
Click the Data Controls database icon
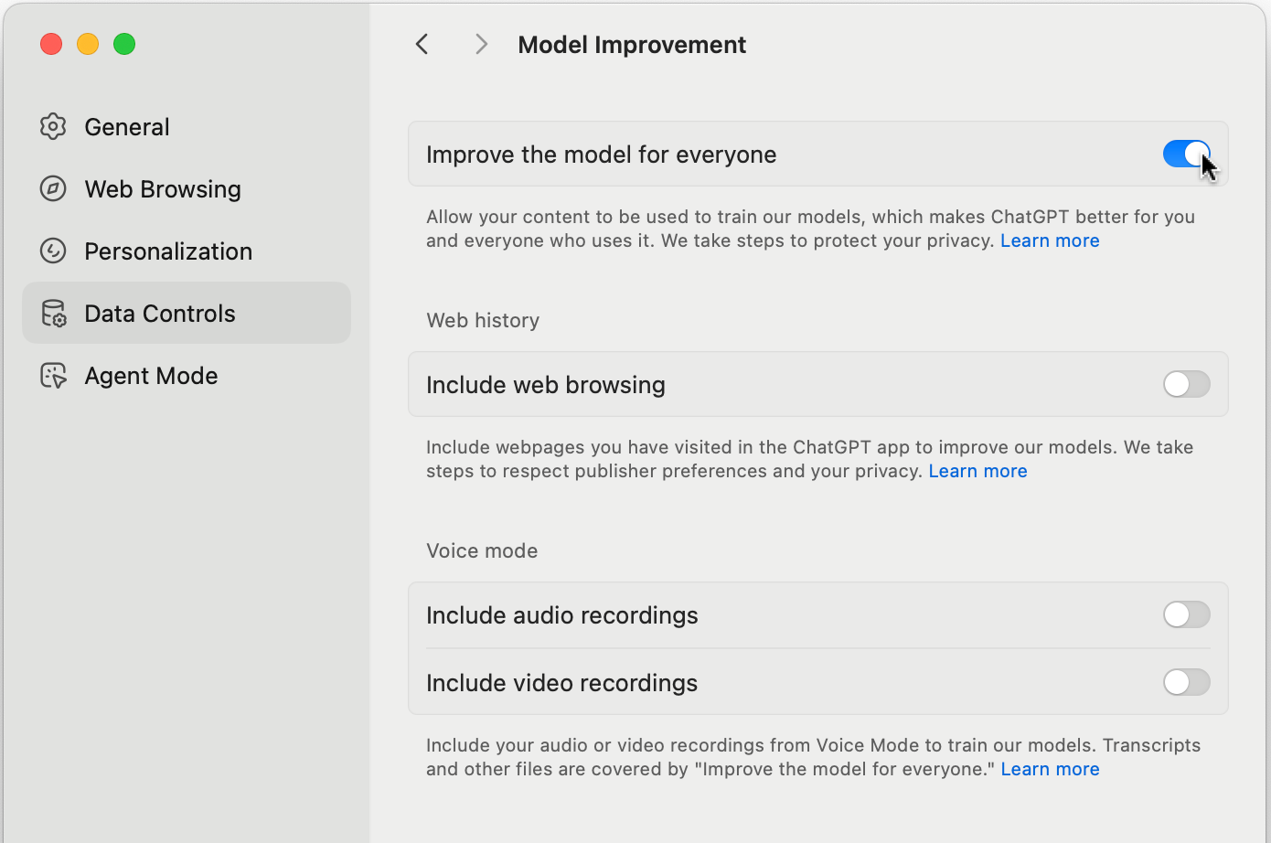(x=53, y=314)
